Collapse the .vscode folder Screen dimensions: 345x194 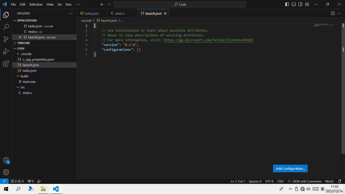pos(26,54)
